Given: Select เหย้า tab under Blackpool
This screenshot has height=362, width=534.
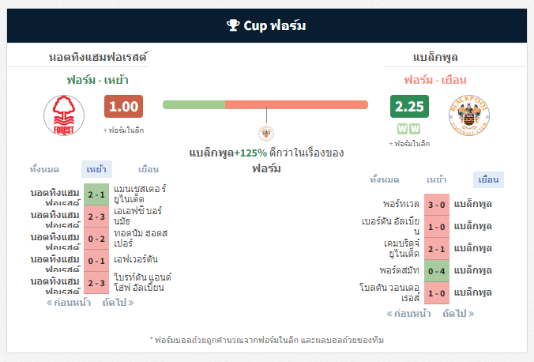Looking at the screenshot, I should (436, 179).
